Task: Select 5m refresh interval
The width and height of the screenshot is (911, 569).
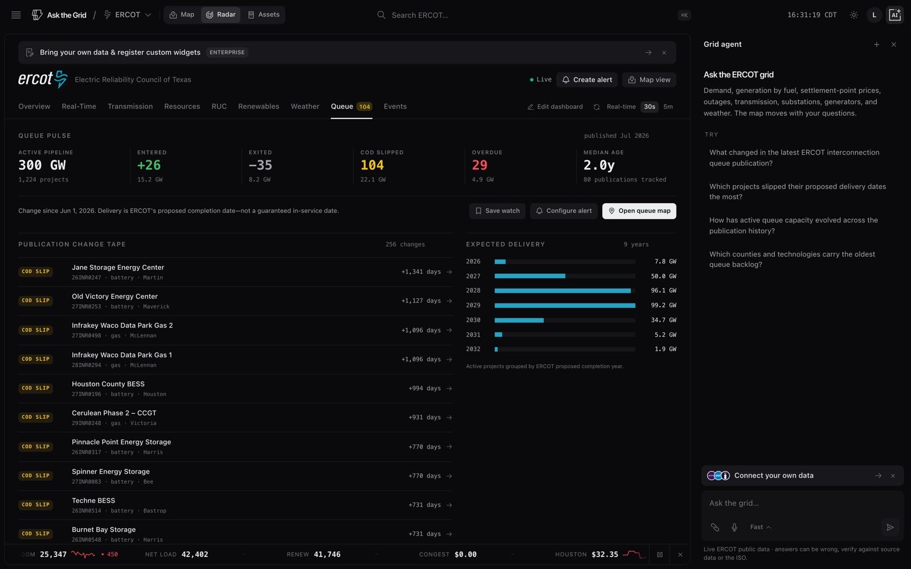Action: click(x=668, y=106)
